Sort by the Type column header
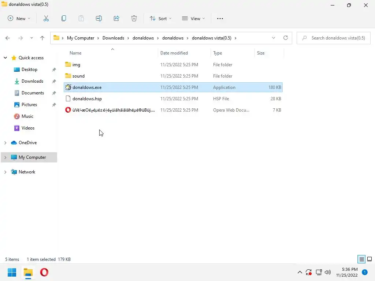 218,53
